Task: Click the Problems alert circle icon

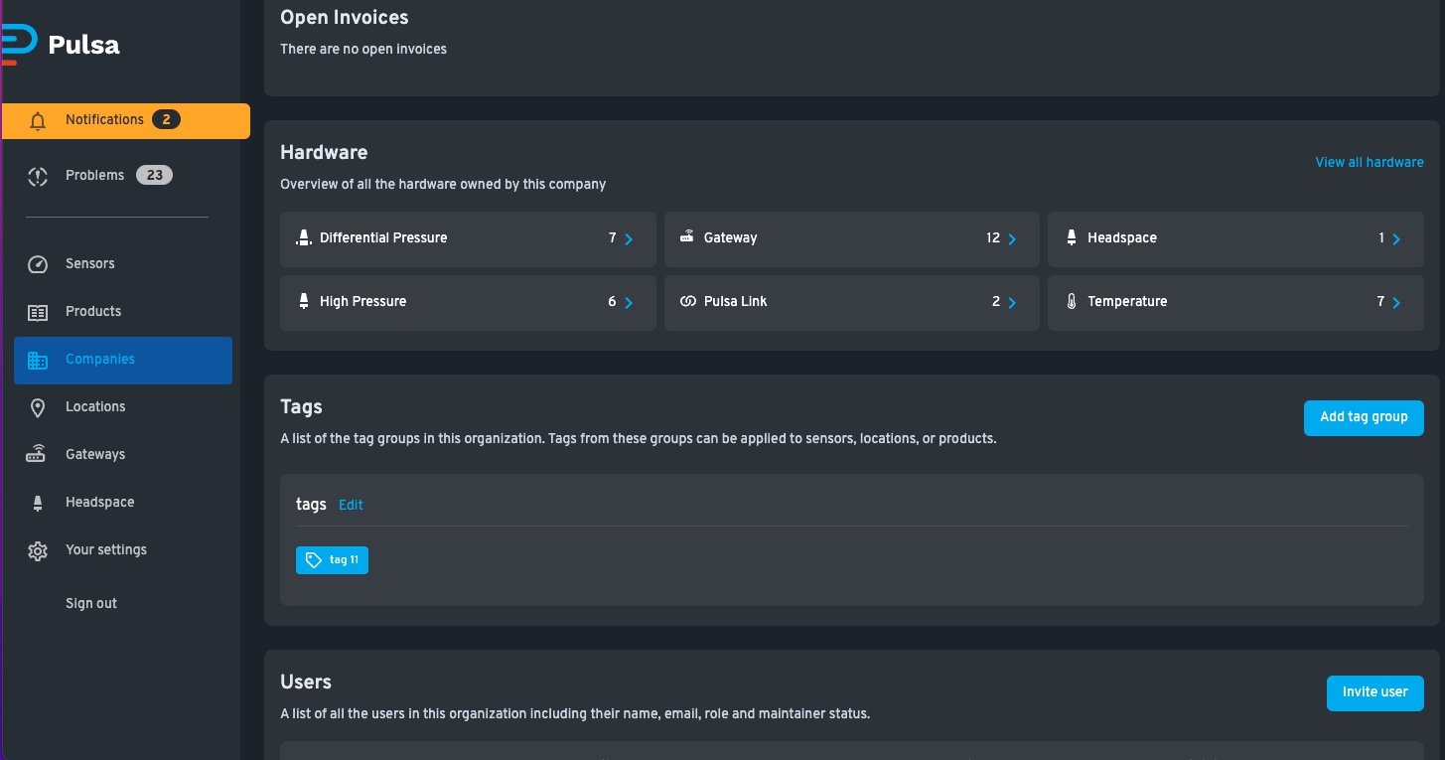Action: point(38,177)
